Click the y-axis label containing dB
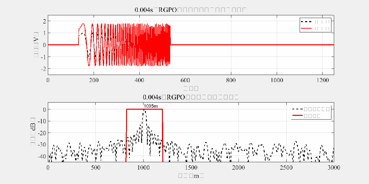The width and height of the screenshot is (369, 184). coord(33,132)
